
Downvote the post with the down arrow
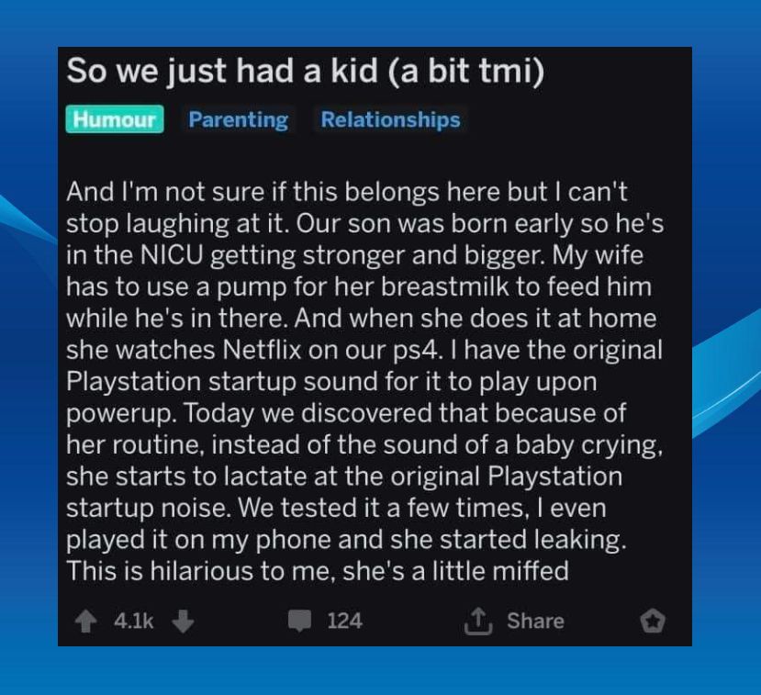pyautogui.click(x=183, y=622)
